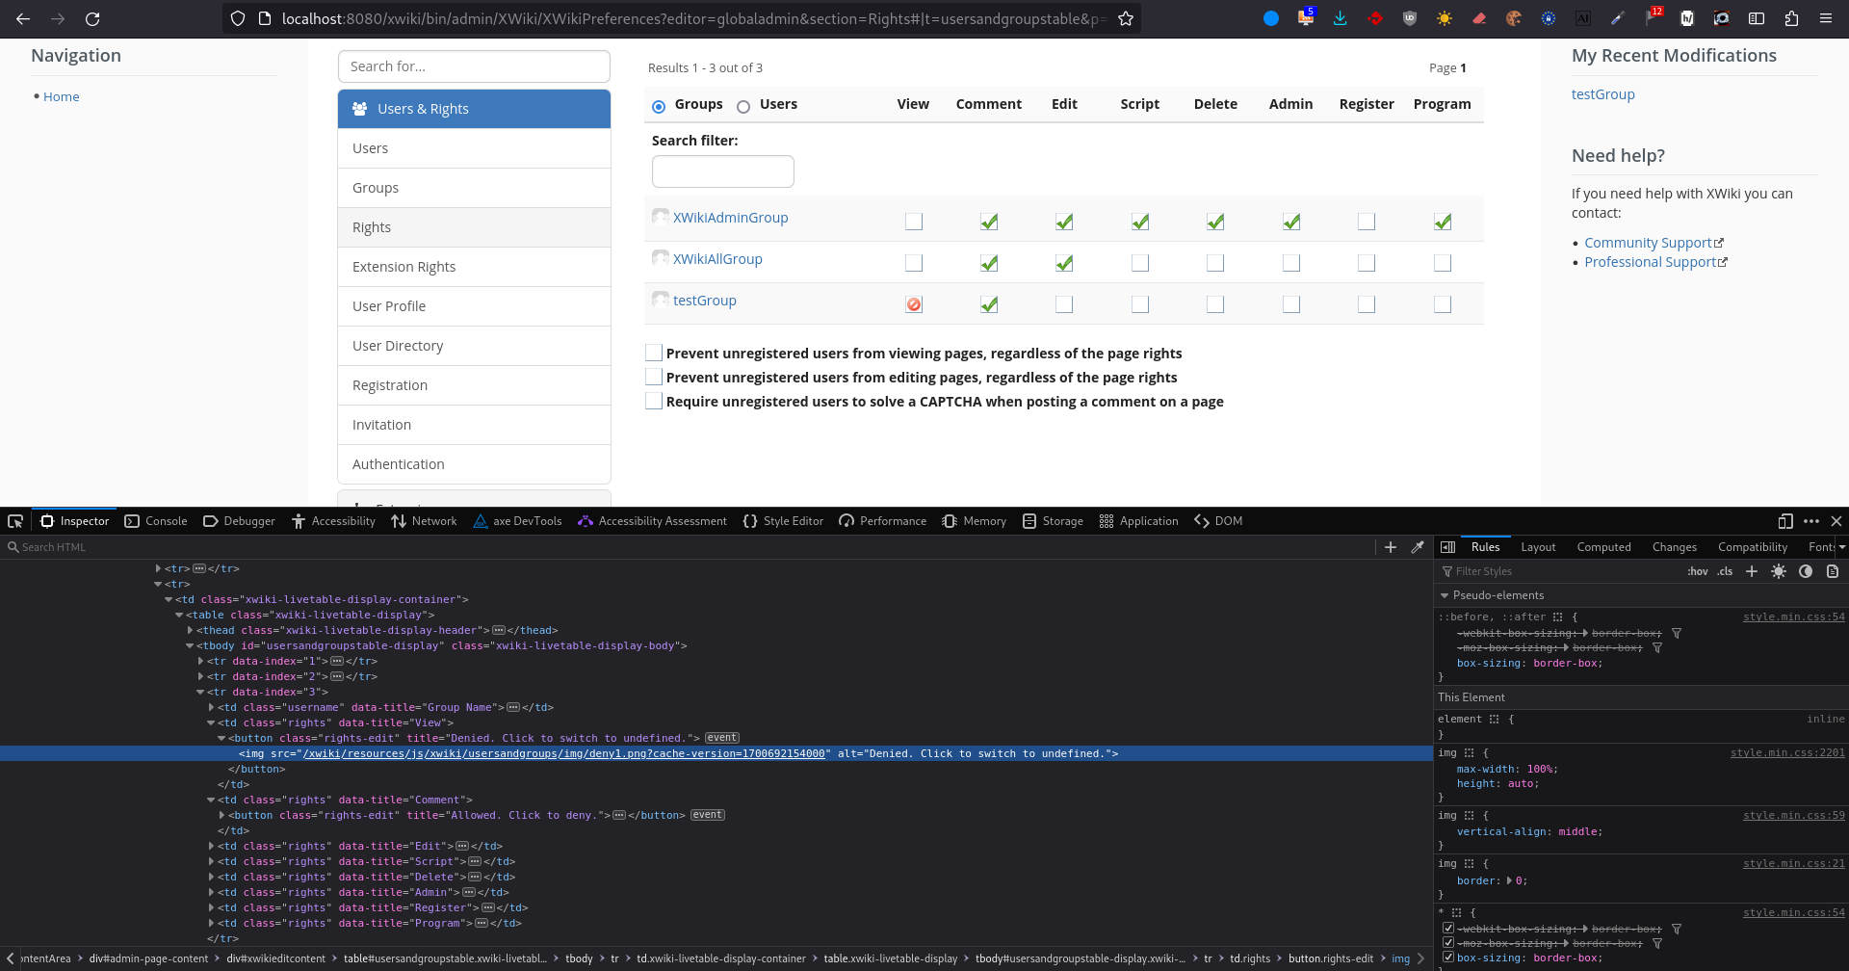Go to Home in Navigation

(61, 96)
